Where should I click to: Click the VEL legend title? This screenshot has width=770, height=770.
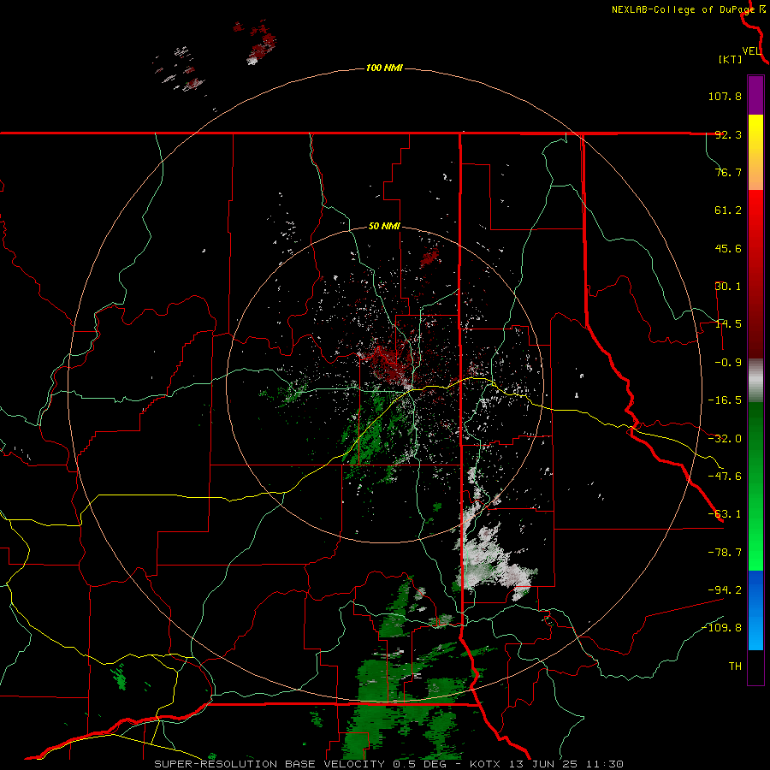coord(751,50)
